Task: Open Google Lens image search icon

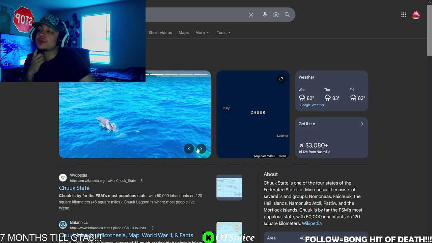Action: pos(276,15)
